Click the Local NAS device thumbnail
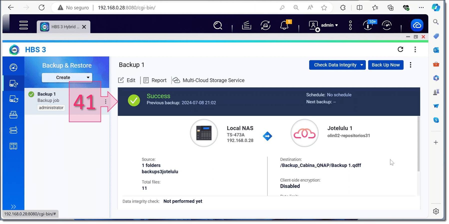This screenshot has width=449, height=224. coord(204,133)
